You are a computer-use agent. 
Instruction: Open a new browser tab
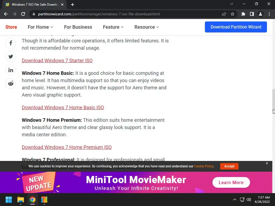pos(73,5)
